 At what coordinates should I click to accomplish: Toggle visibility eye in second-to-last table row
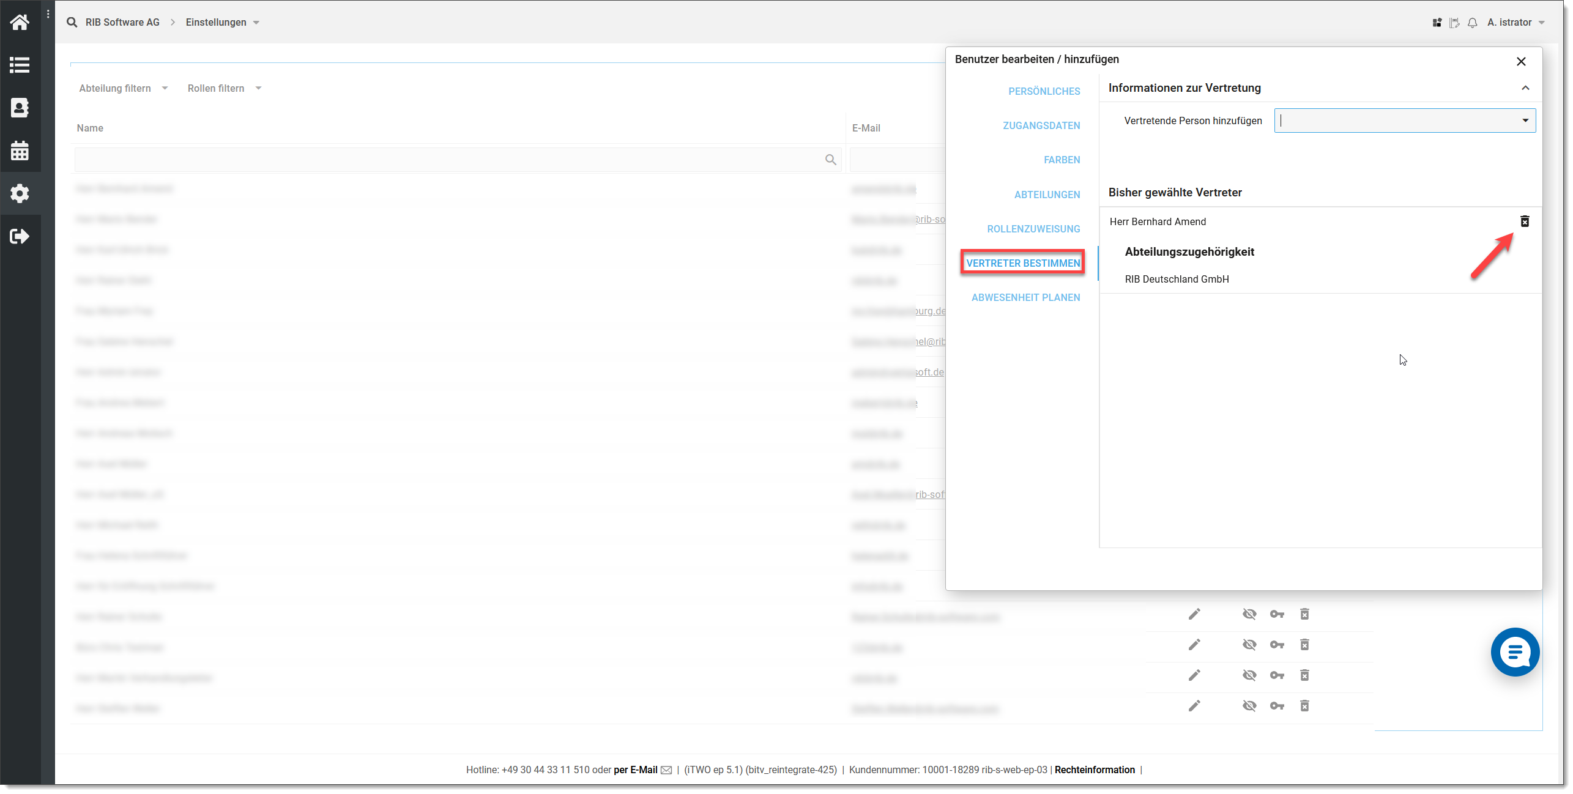pos(1249,675)
